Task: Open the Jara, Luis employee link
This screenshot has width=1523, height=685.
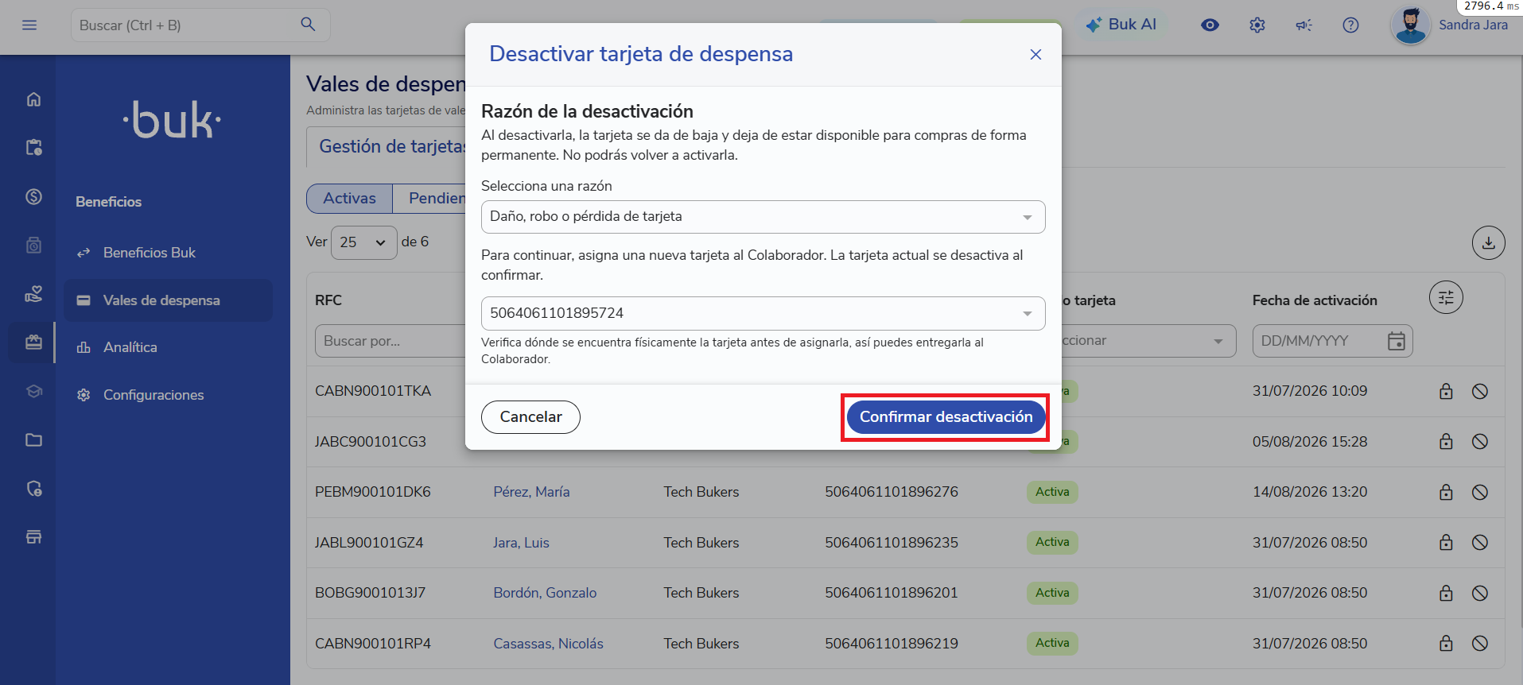Action: pyautogui.click(x=521, y=543)
